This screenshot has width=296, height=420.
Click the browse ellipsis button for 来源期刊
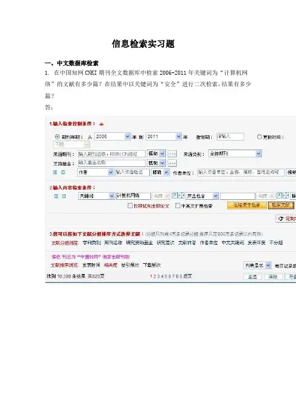172,154
